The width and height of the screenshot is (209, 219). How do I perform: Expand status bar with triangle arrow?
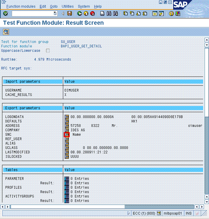[x=128, y=213]
